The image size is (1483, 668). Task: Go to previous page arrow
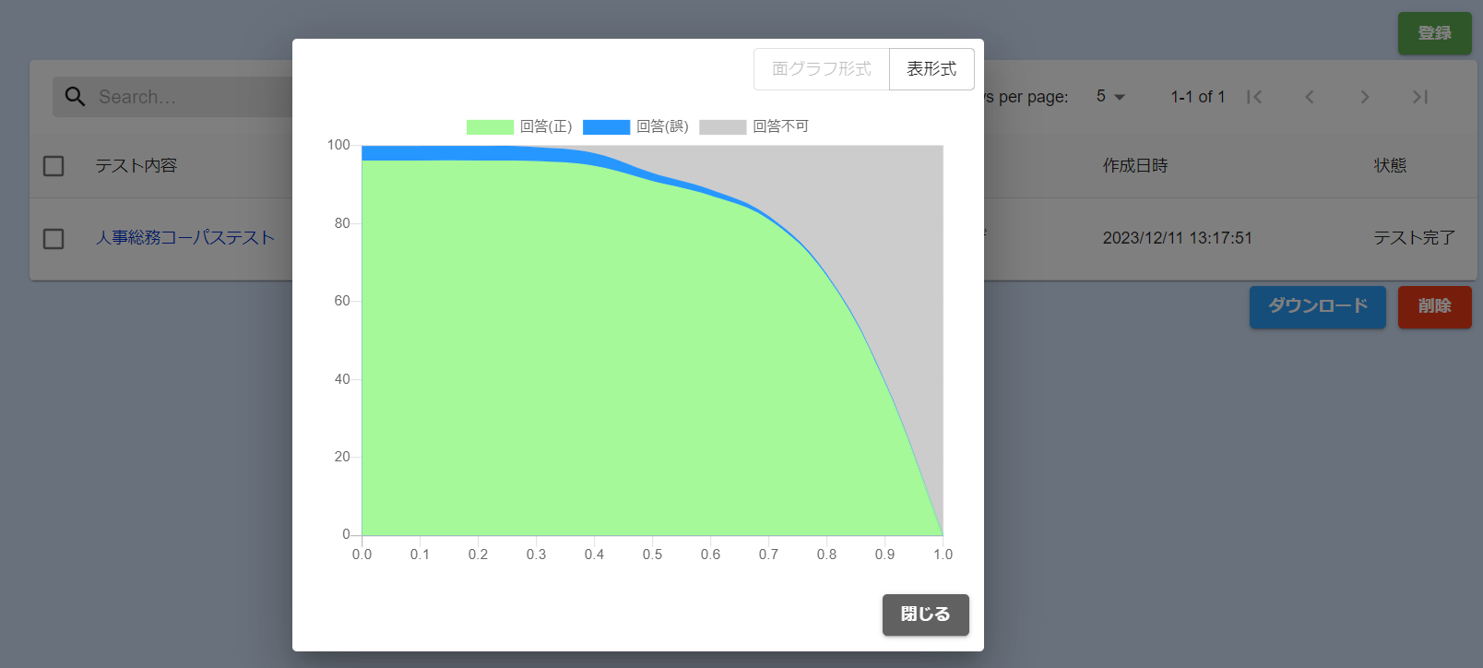coord(1310,97)
